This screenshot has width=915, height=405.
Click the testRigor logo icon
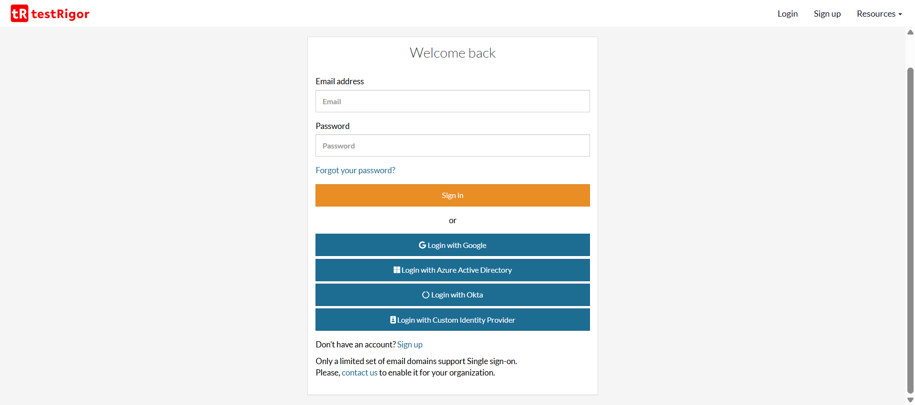pos(20,13)
